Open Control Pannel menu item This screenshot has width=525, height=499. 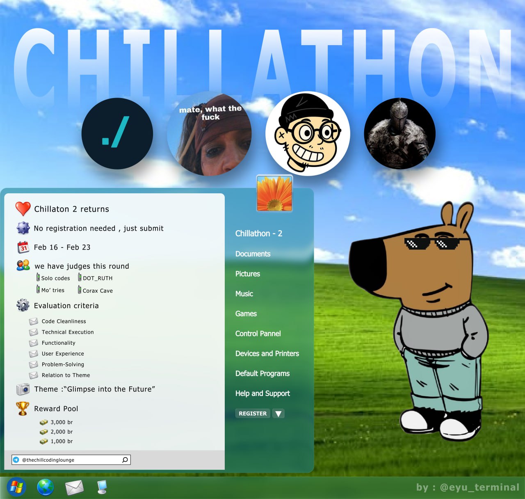tap(258, 334)
